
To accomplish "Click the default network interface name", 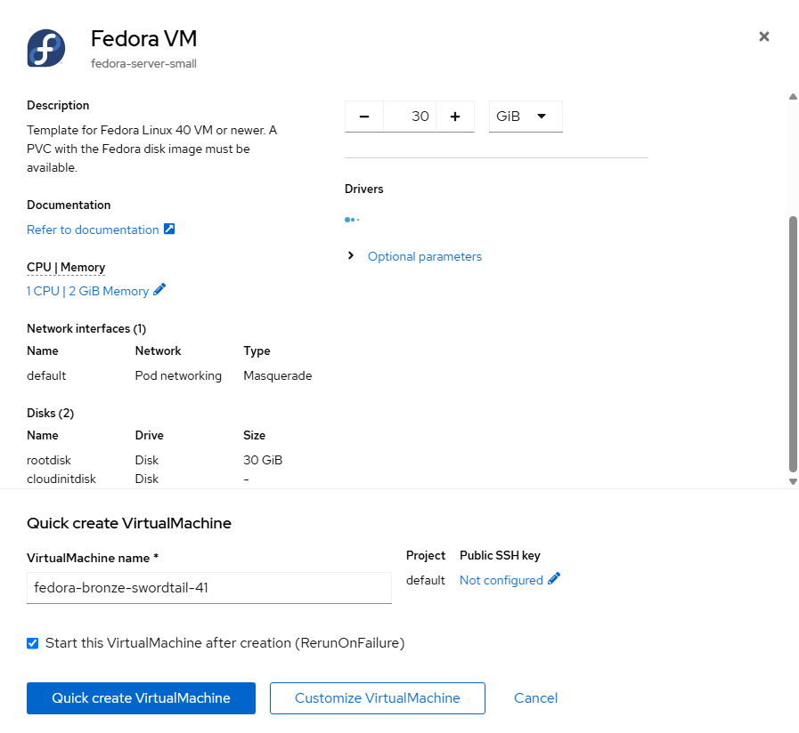I will tap(46, 375).
